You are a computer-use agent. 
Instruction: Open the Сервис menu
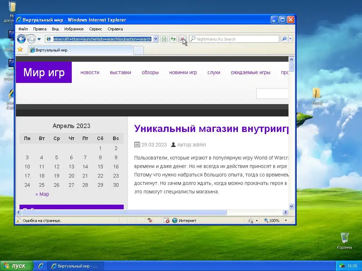coord(95,29)
